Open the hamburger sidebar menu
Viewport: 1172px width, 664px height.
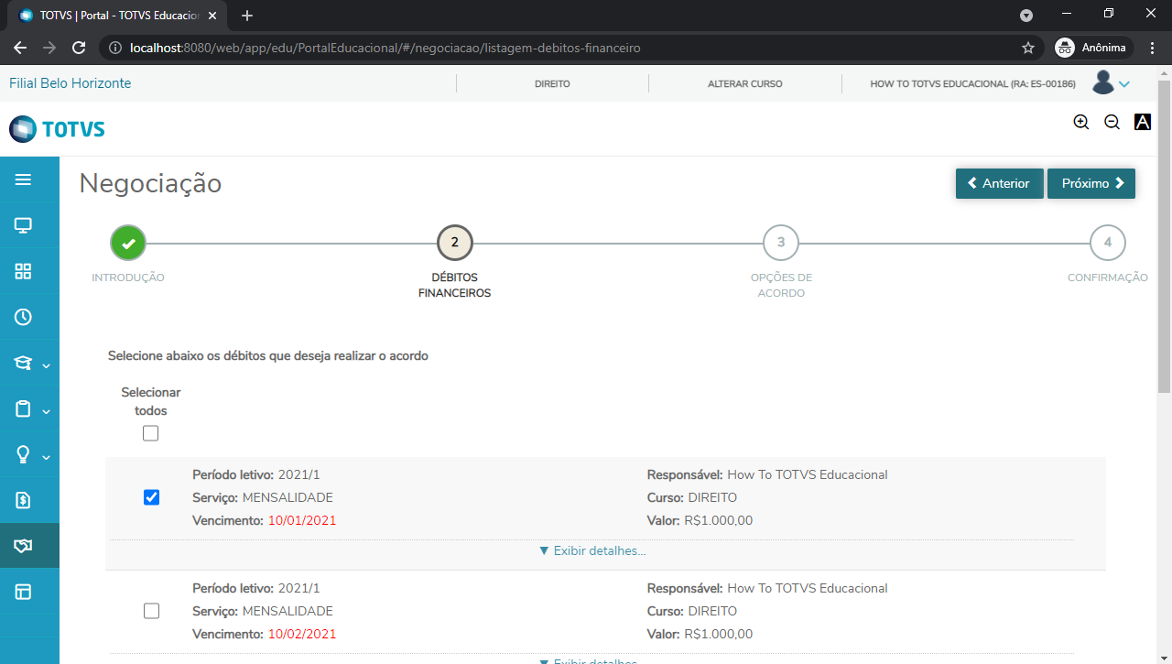[23, 180]
